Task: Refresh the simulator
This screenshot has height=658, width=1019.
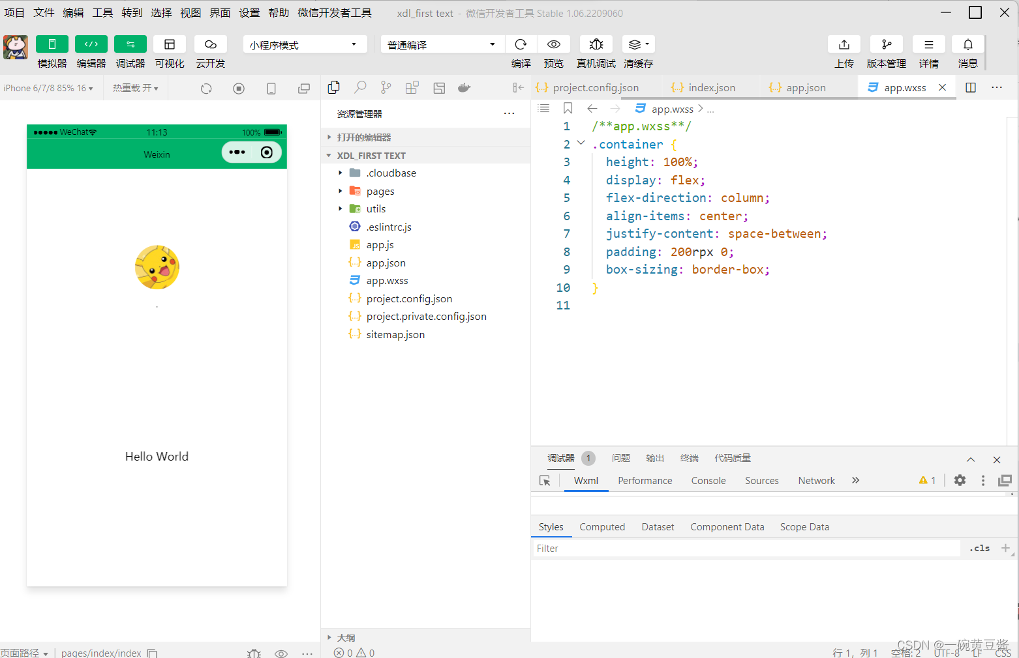Action: pyautogui.click(x=206, y=88)
